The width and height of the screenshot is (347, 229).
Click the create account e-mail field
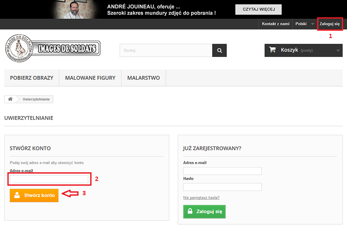[49, 179]
